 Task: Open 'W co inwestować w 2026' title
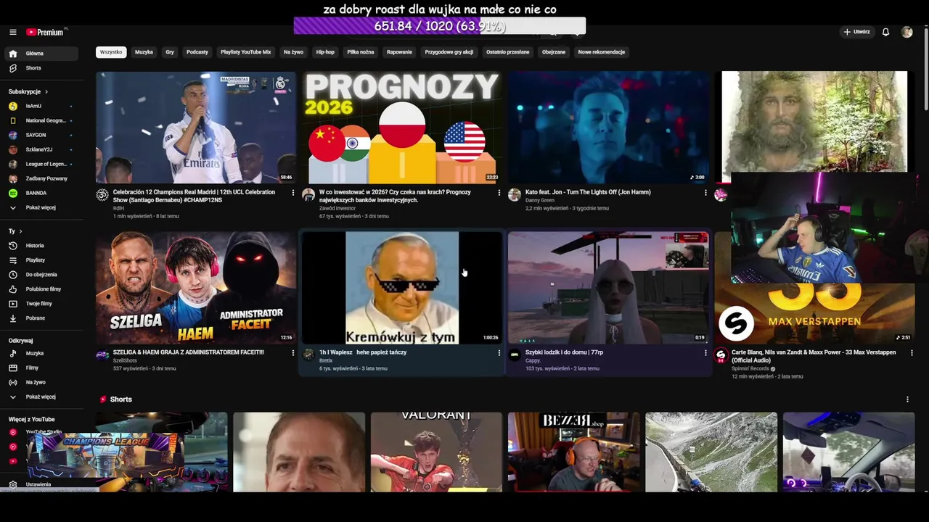click(395, 196)
